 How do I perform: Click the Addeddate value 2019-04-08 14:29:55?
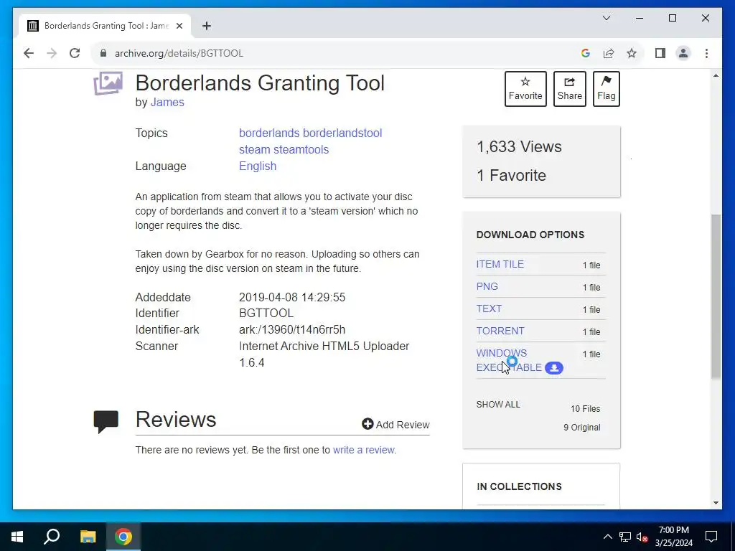tap(292, 298)
